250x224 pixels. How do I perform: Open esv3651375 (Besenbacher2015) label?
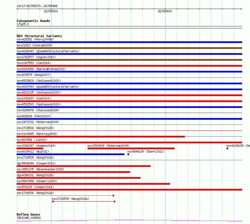[40, 169]
